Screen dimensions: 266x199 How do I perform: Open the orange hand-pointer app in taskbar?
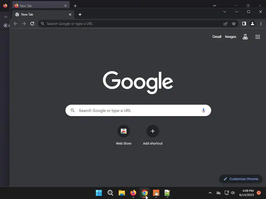pos(156,193)
